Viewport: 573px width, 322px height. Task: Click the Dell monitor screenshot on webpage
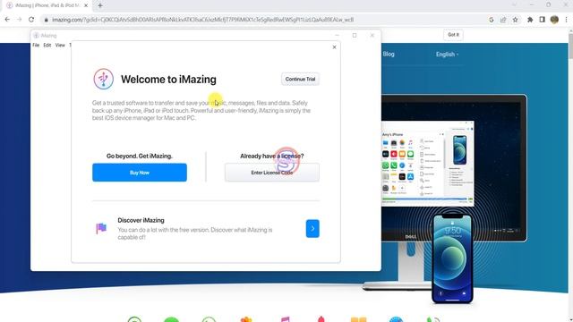pyautogui.click(x=428, y=163)
